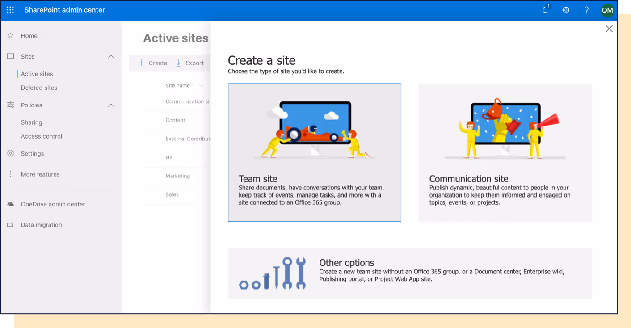Click the Create button

click(x=152, y=63)
